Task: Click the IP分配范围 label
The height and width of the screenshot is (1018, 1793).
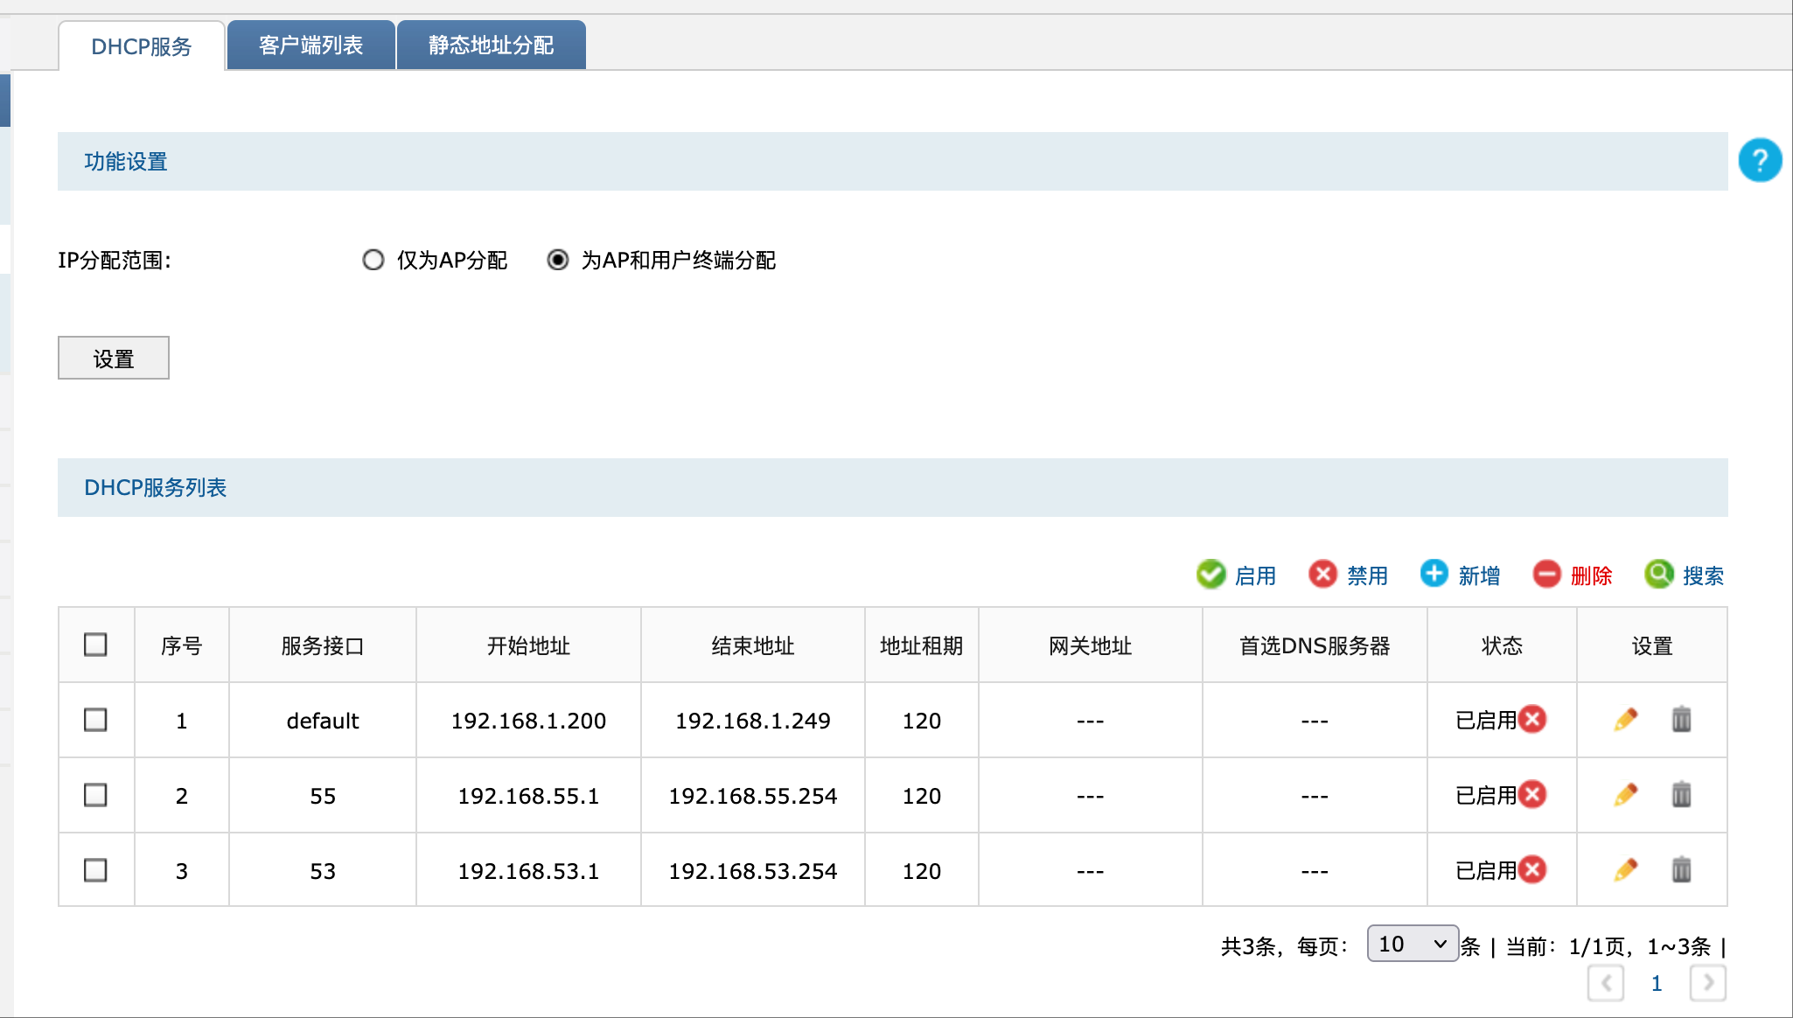Action: tap(115, 261)
